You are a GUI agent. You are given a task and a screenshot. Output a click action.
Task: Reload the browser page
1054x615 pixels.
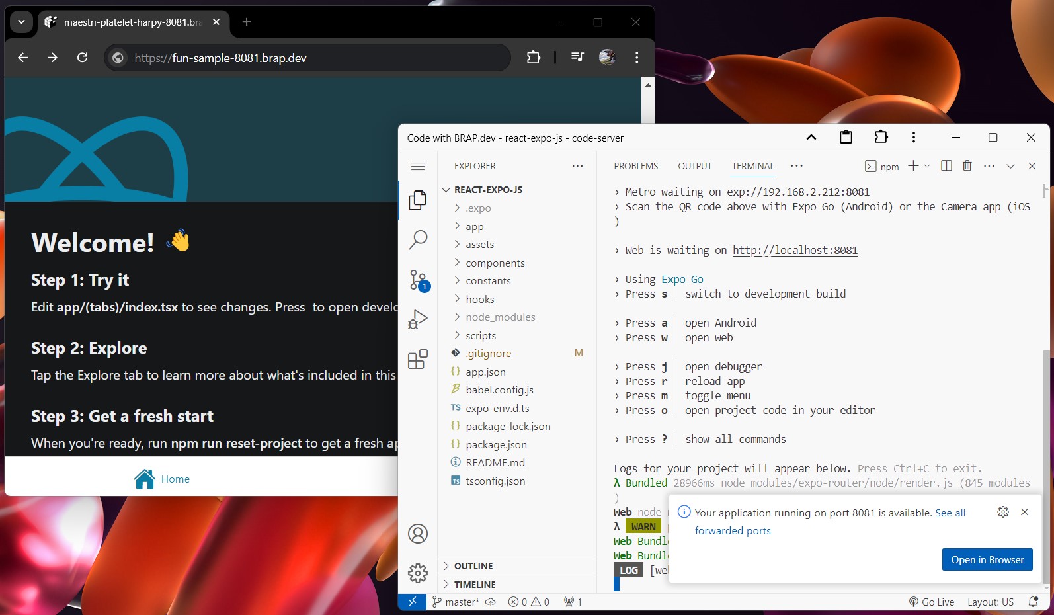tap(82, 58)
